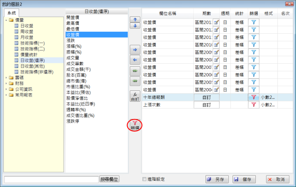Edit the period of the 區間2010 row

pos(216,45)
